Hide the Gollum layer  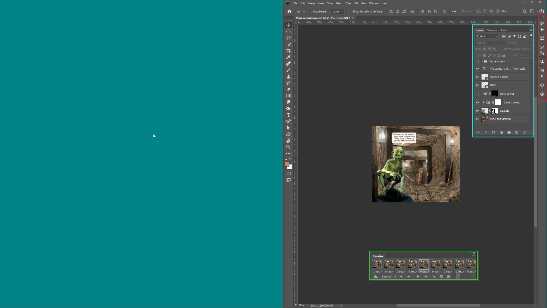coord(477,111)
